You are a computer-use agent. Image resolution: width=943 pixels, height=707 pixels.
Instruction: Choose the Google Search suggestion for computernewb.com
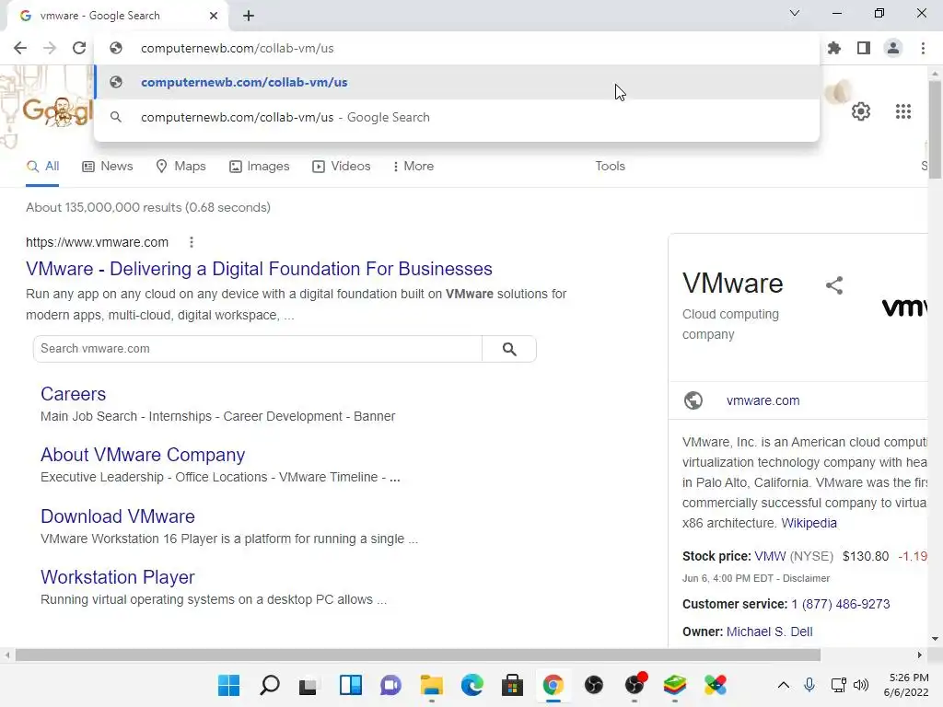[457, 117]
